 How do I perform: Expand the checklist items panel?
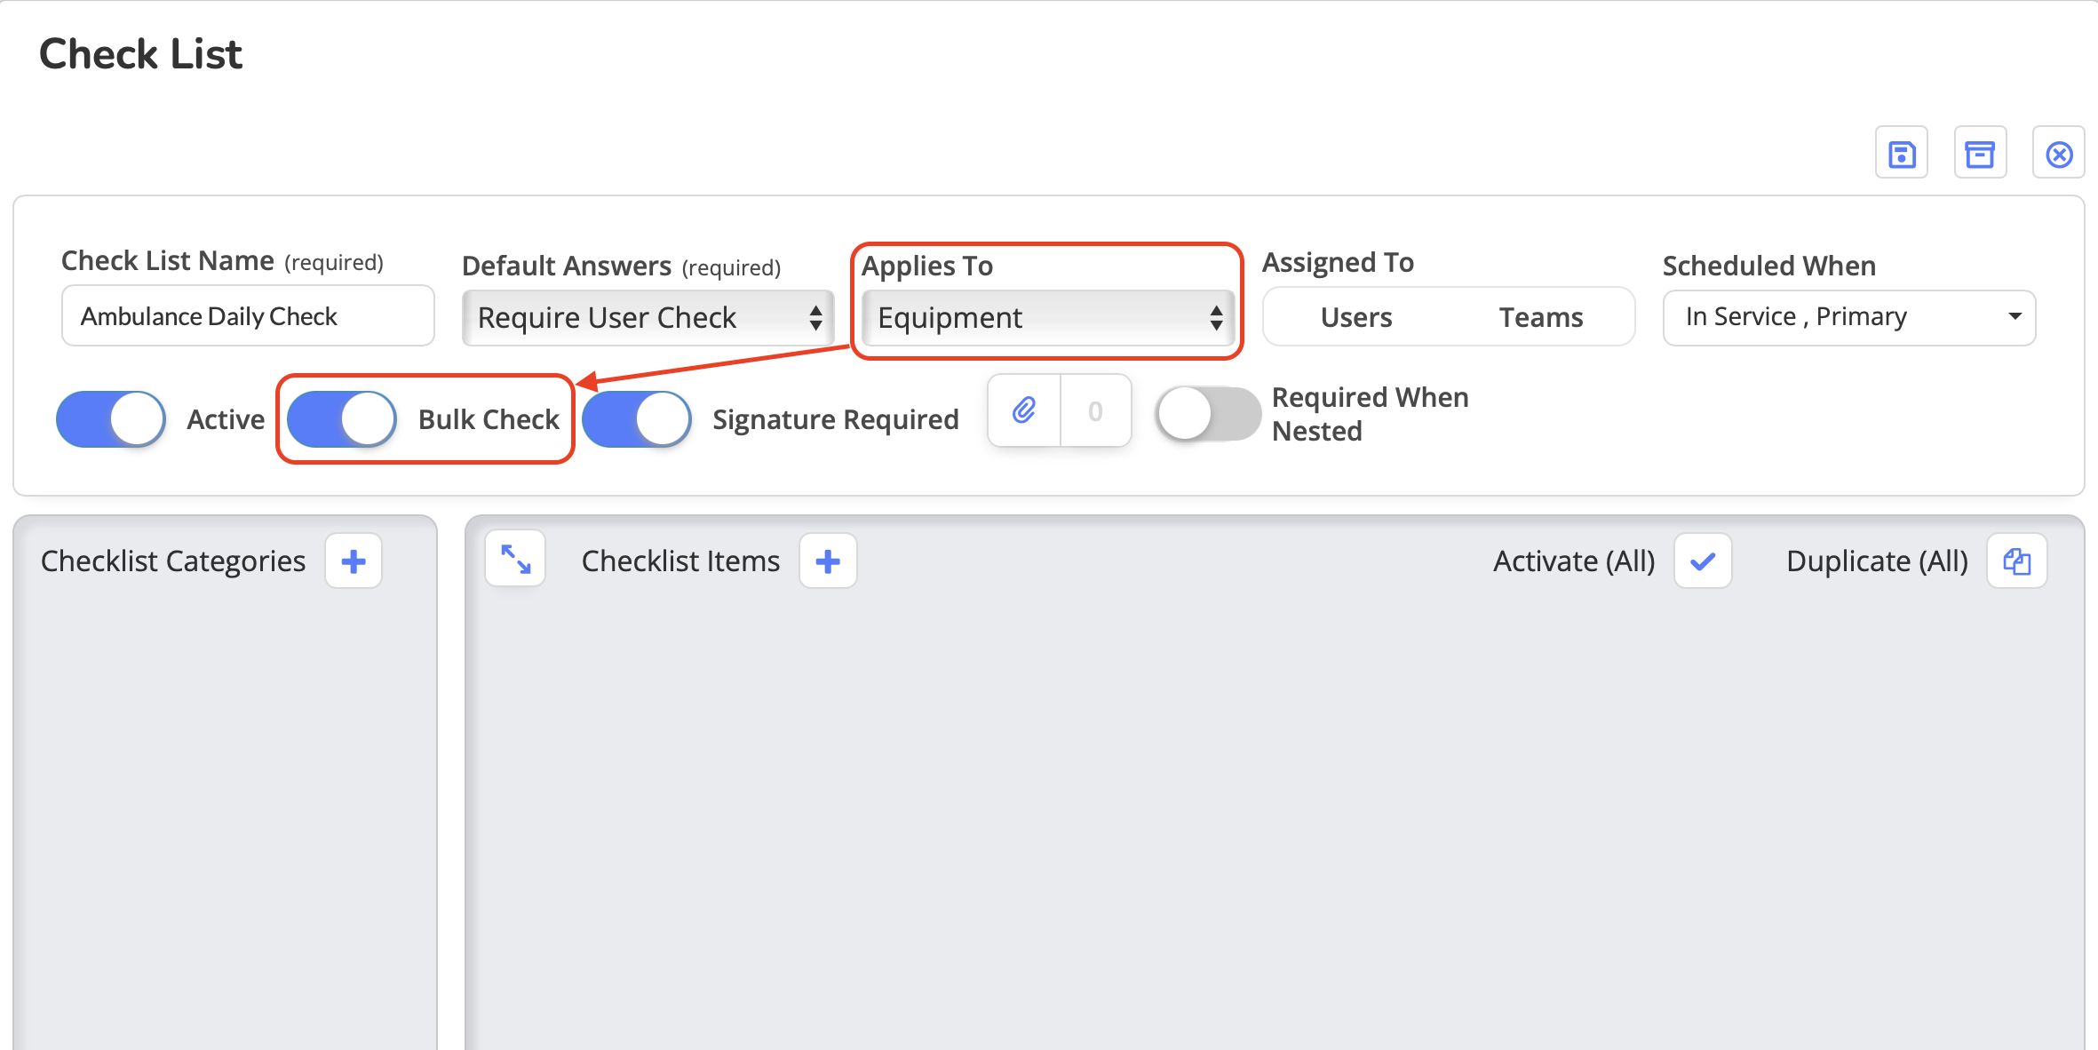click(515, 560)
